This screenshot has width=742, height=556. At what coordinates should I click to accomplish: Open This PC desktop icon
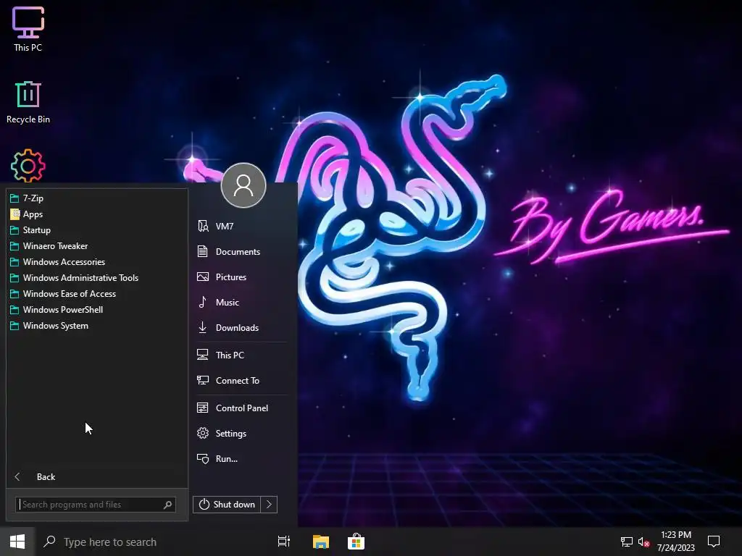point(28,28)
